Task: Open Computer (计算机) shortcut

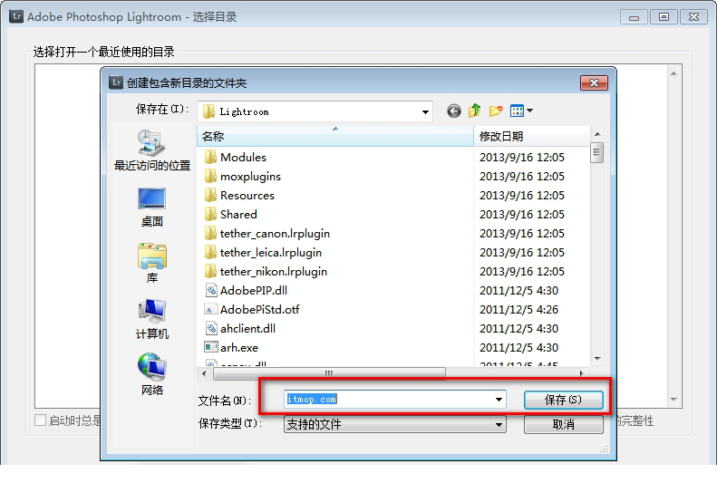Action: pyautogui.click(x=151, y=320)
